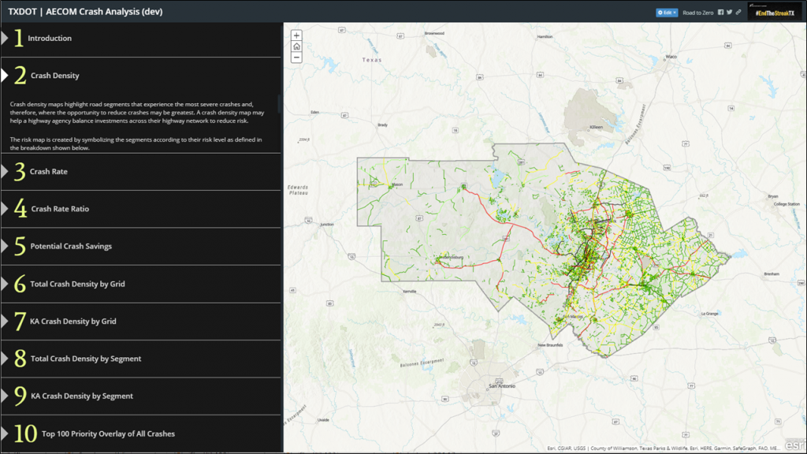Expand the arrow beside KA Crash Density by Segment
The width and height of the screenshot is (807, 454).
click(x=5, y=396)
